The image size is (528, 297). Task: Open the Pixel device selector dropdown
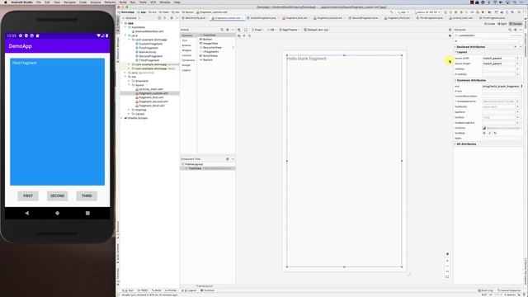coord(257,30)
